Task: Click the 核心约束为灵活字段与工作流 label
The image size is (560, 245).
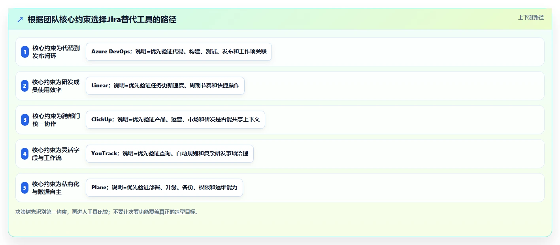Action: click(56, 154)
